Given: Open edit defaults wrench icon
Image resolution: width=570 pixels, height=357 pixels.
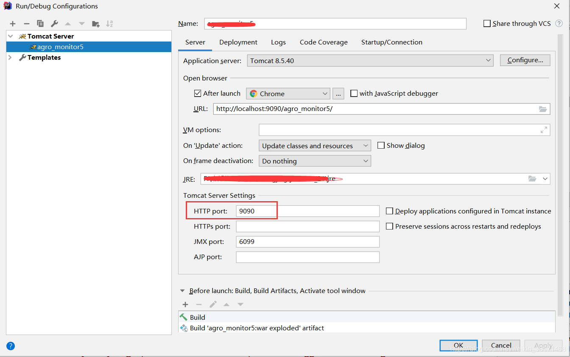Looking at the screenshot, I should [x=54, y=24].
